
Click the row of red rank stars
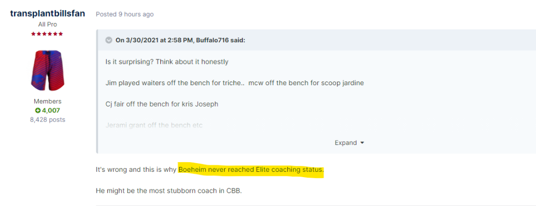[47, 34]
